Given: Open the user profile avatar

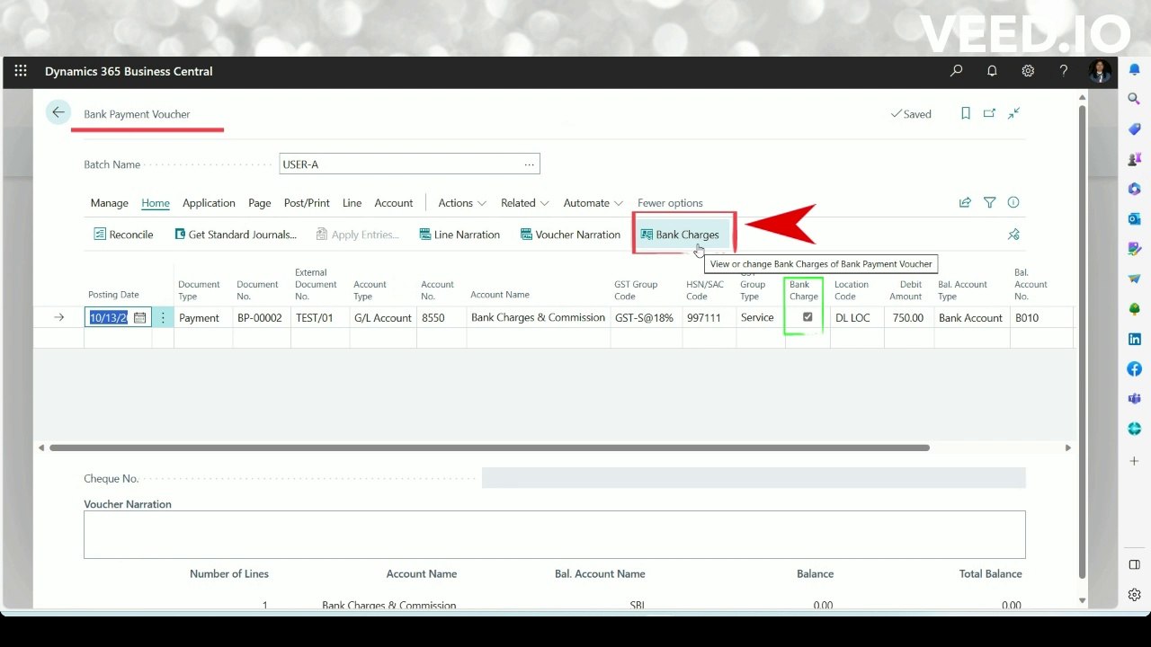Looking at the screenshot, I should (1100, 71).
